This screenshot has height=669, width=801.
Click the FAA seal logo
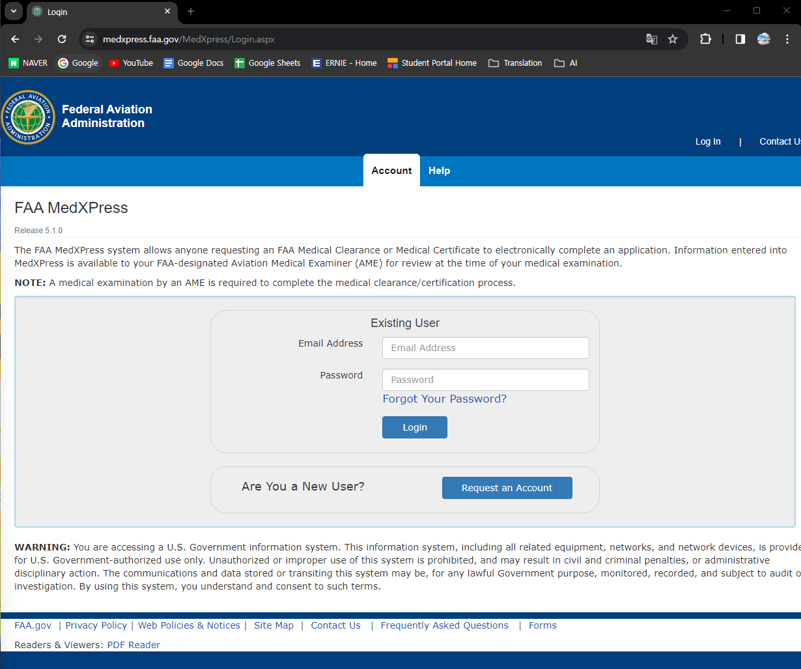28,117
